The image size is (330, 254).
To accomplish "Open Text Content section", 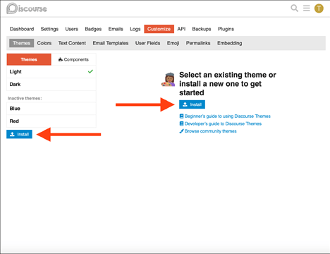I will (x=72, y=43).
